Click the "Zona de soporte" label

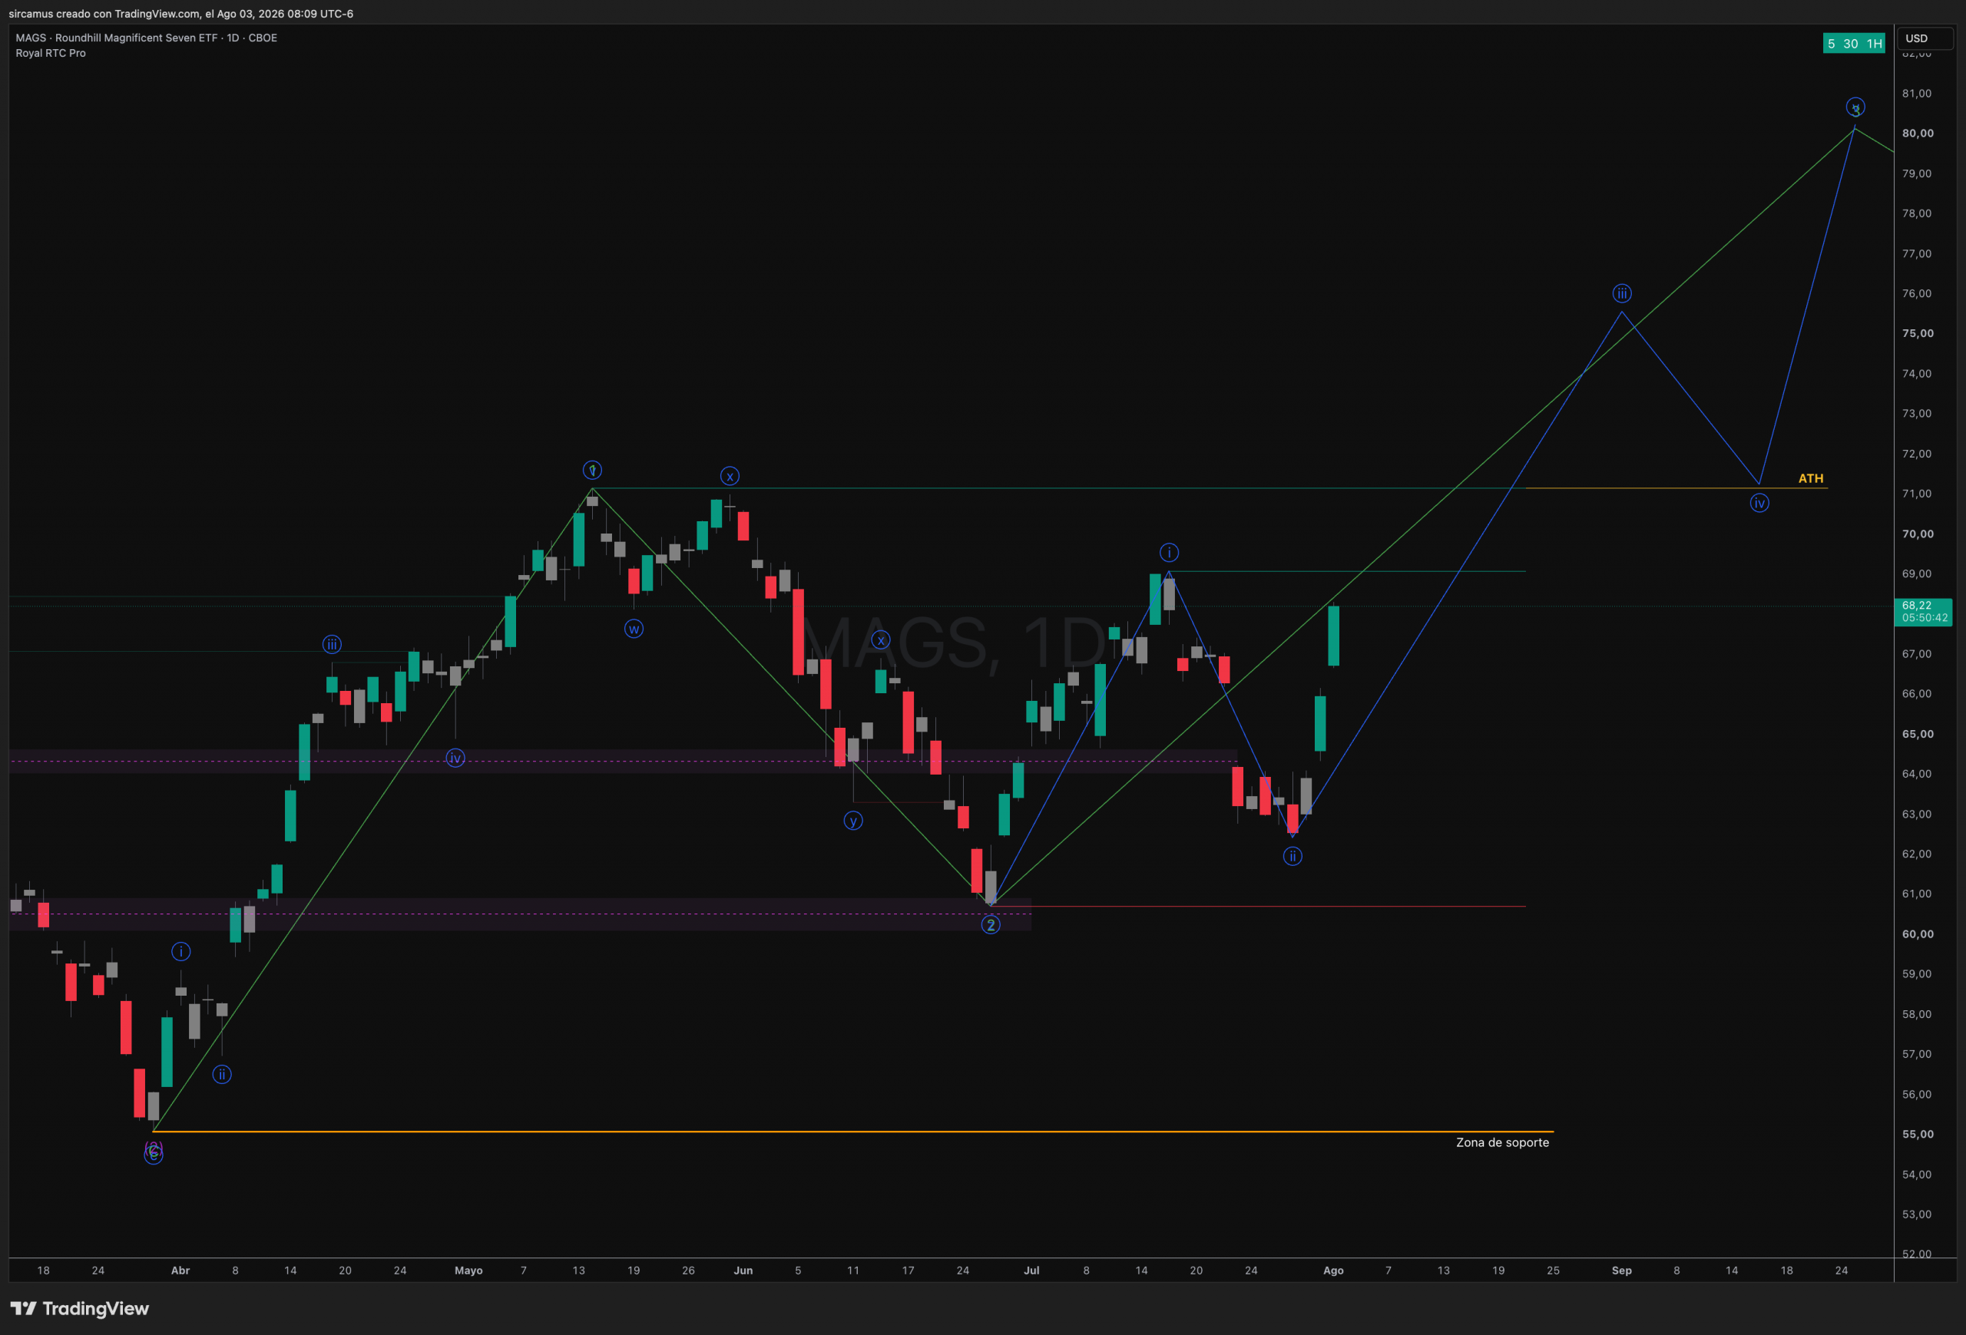(1502, 1142)
